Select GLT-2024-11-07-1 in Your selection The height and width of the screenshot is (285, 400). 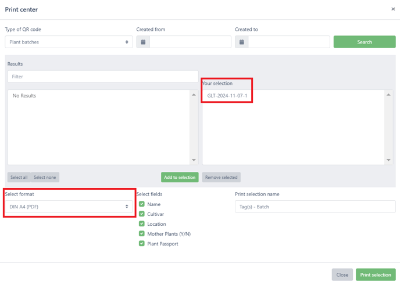click(227, 96)
